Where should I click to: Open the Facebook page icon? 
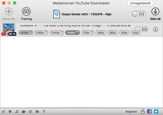point(149,111)
